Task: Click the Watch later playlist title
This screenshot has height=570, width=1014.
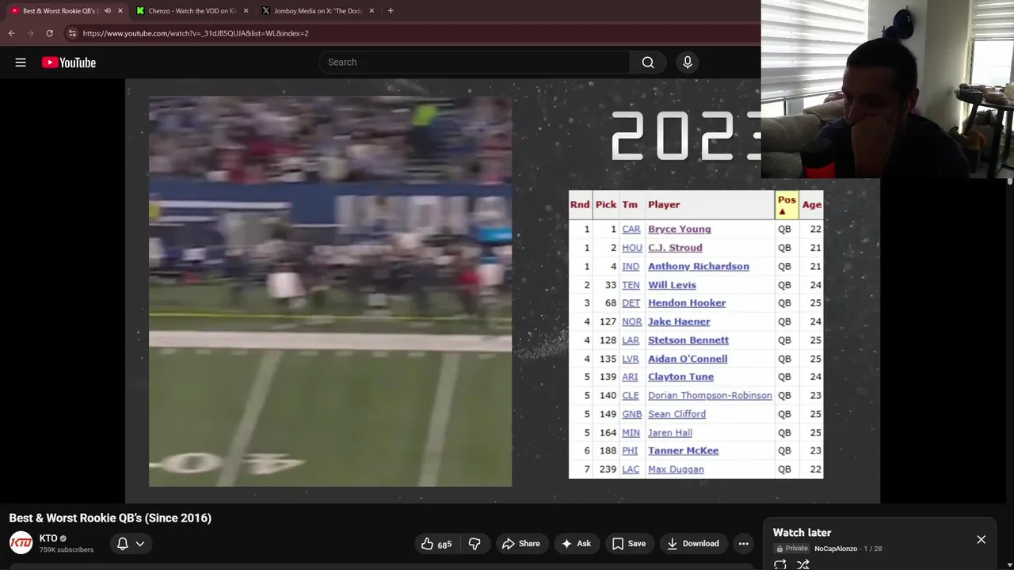Action: [x=802, y=533]
